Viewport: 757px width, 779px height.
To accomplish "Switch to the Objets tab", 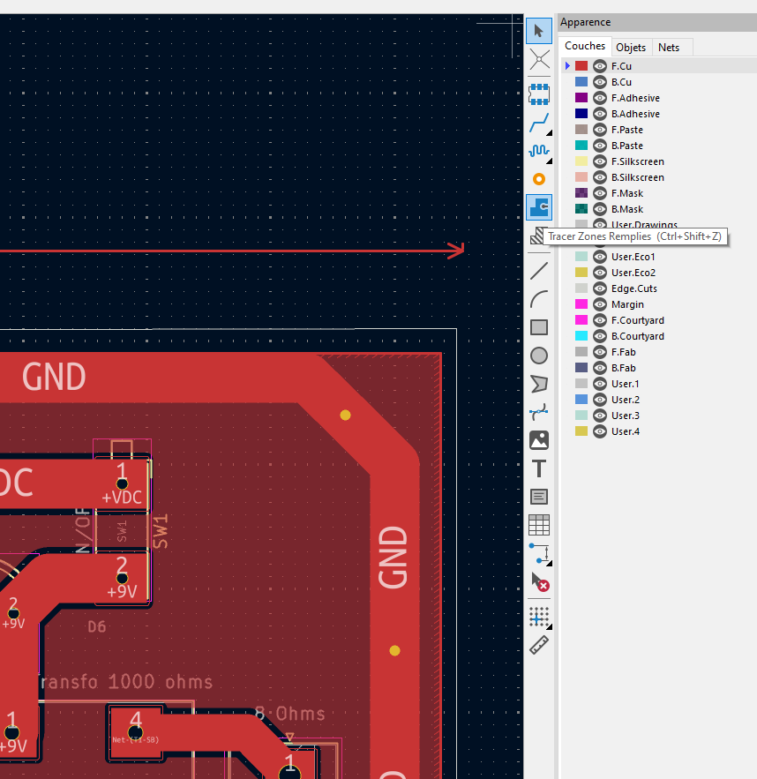I will 631,48.
